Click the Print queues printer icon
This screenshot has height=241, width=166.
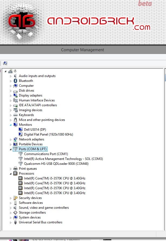(15, 169)
